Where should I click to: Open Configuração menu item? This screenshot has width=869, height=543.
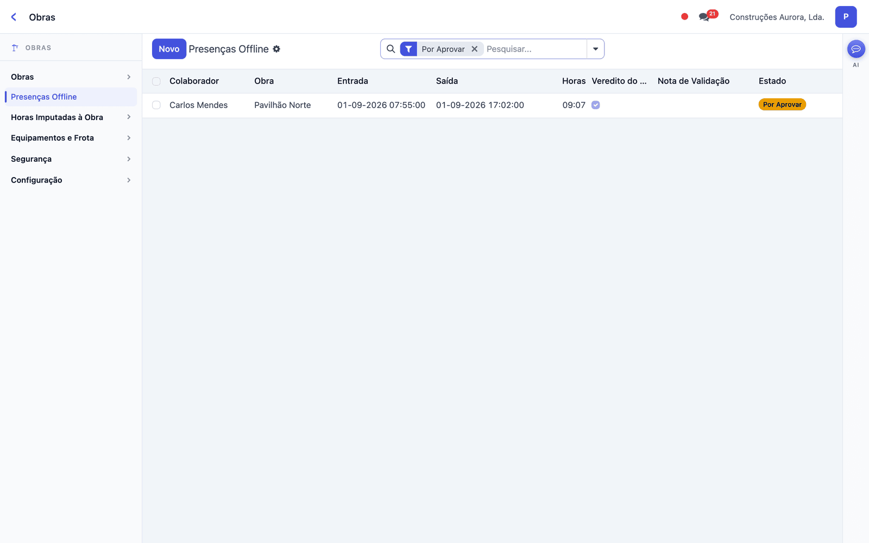point(71,180)
